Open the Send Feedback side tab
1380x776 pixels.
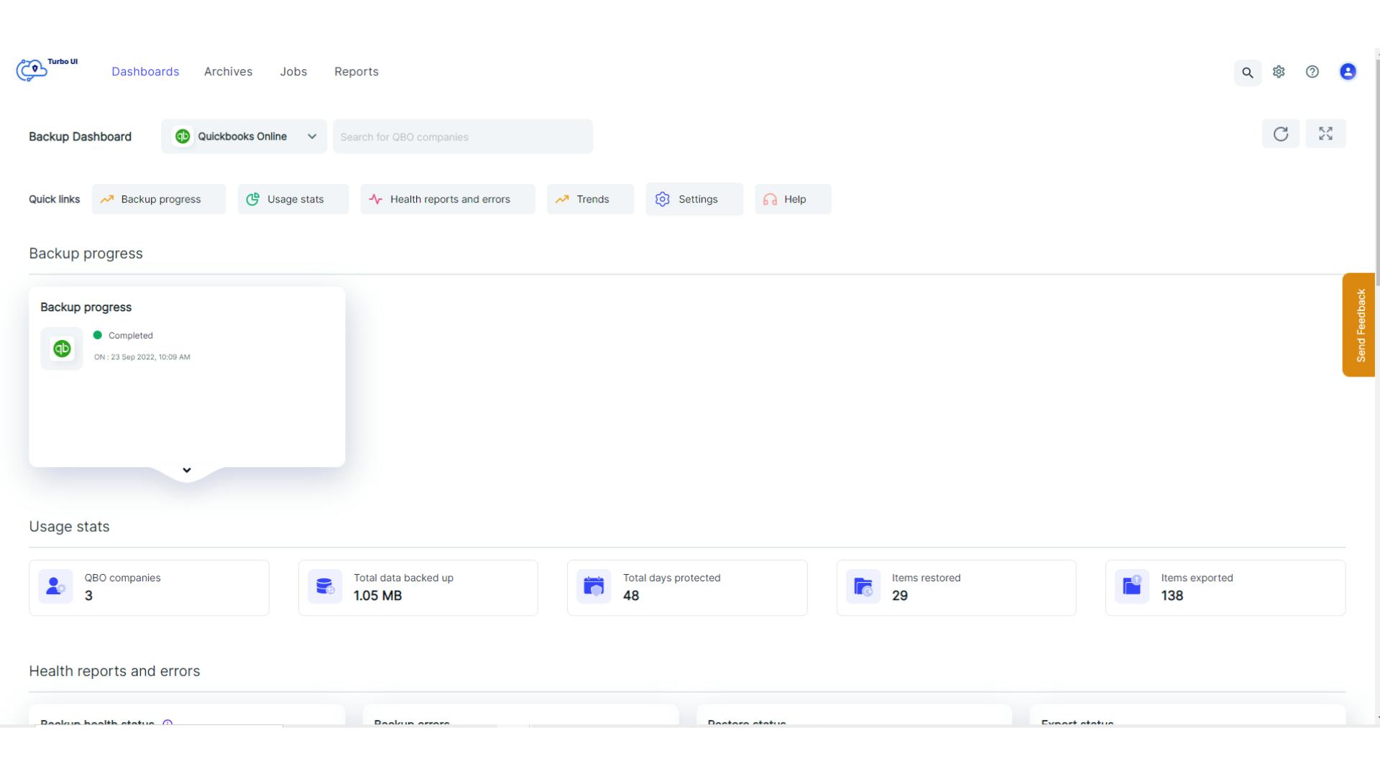point(1359,325)
